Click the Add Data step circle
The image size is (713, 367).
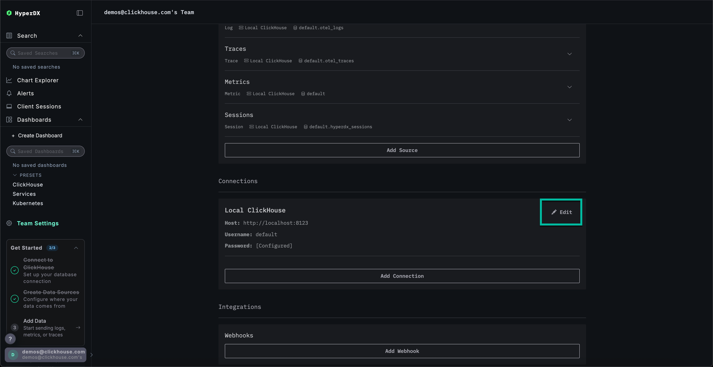coord(14,327)
